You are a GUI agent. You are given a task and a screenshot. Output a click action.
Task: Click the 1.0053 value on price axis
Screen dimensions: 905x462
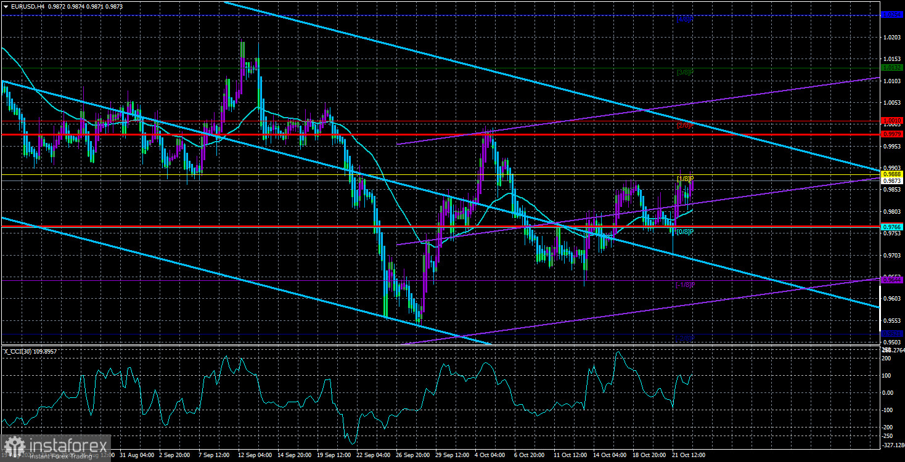(892, 103)
